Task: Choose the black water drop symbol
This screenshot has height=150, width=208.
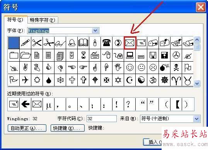Action: 49,80
